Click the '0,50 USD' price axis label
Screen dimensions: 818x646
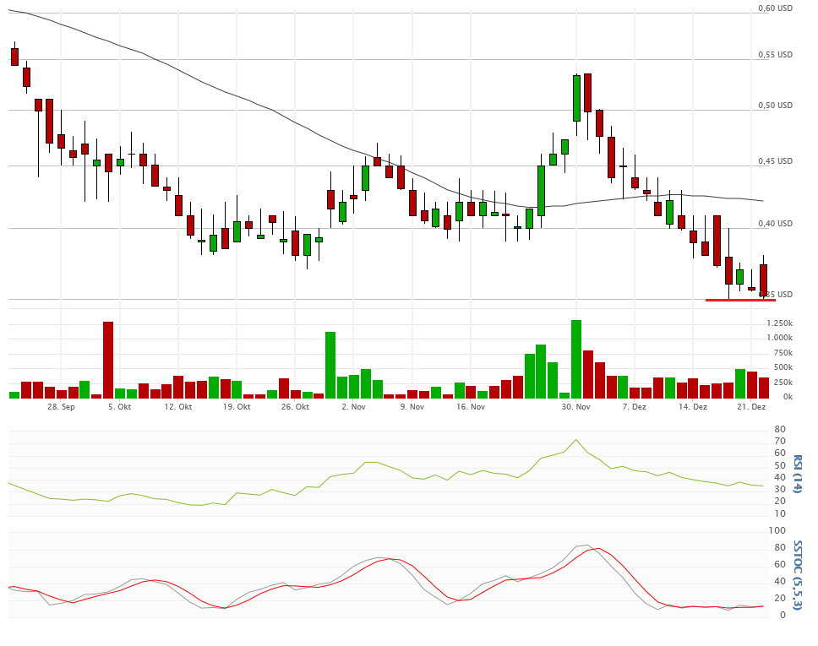pyautogui.click(x=775, y=106)
